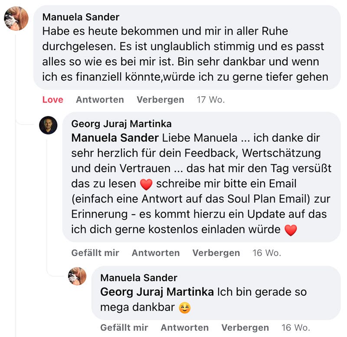Hide Georg's reply using Verbergen
Screen dimensions: 347x337
[216, 253]
